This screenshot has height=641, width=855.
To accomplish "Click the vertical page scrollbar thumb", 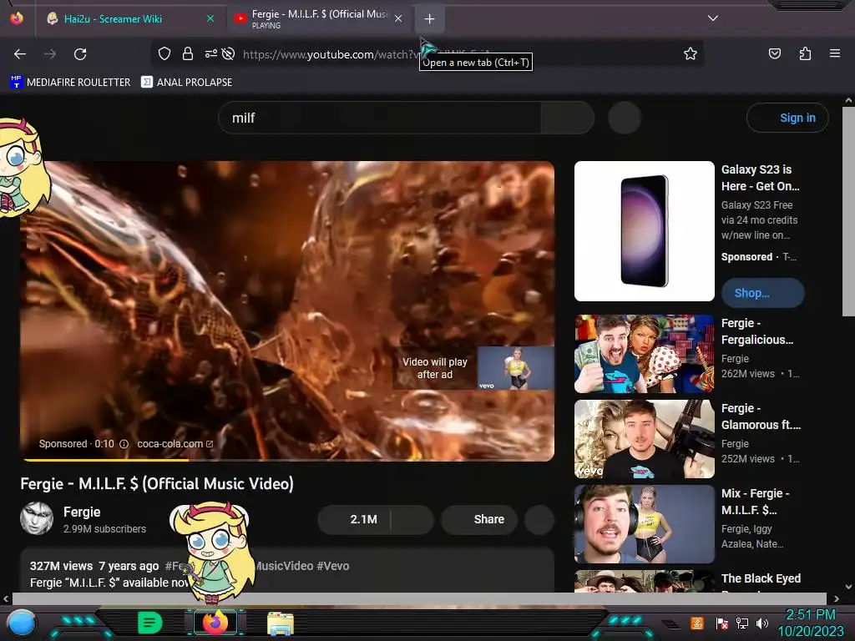I will tap(848, 211).
